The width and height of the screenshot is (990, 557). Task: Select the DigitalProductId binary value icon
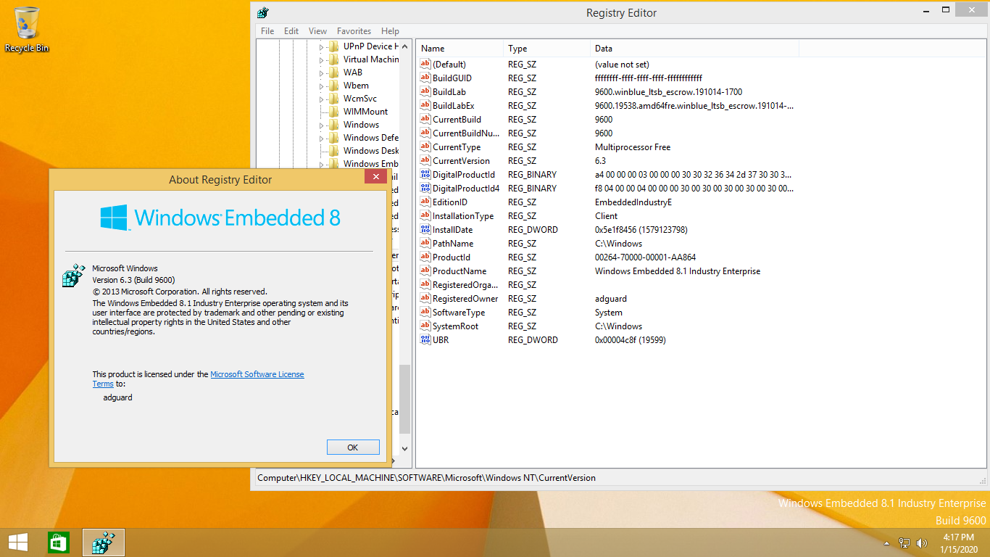(425, 175)
